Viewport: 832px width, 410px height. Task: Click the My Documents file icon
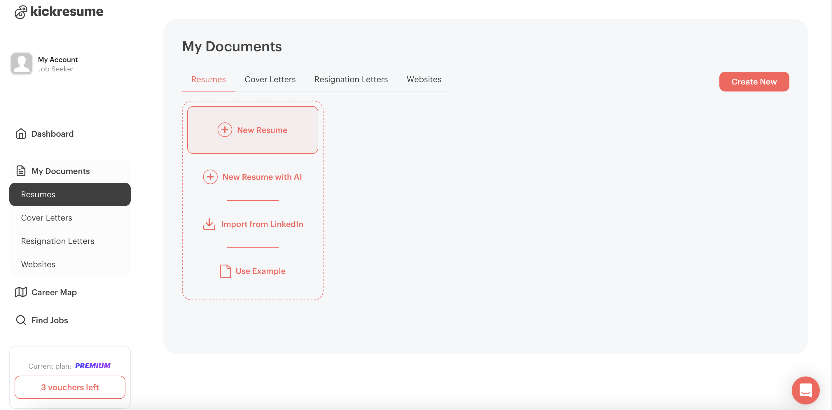[21, 171]
